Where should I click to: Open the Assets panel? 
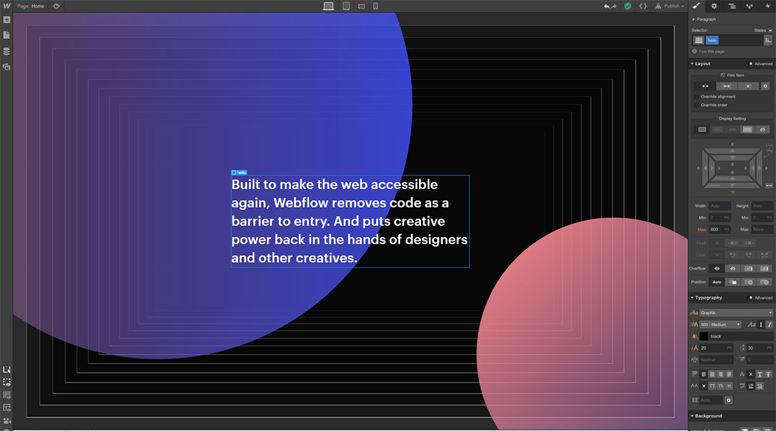click(x=6, y=67)
